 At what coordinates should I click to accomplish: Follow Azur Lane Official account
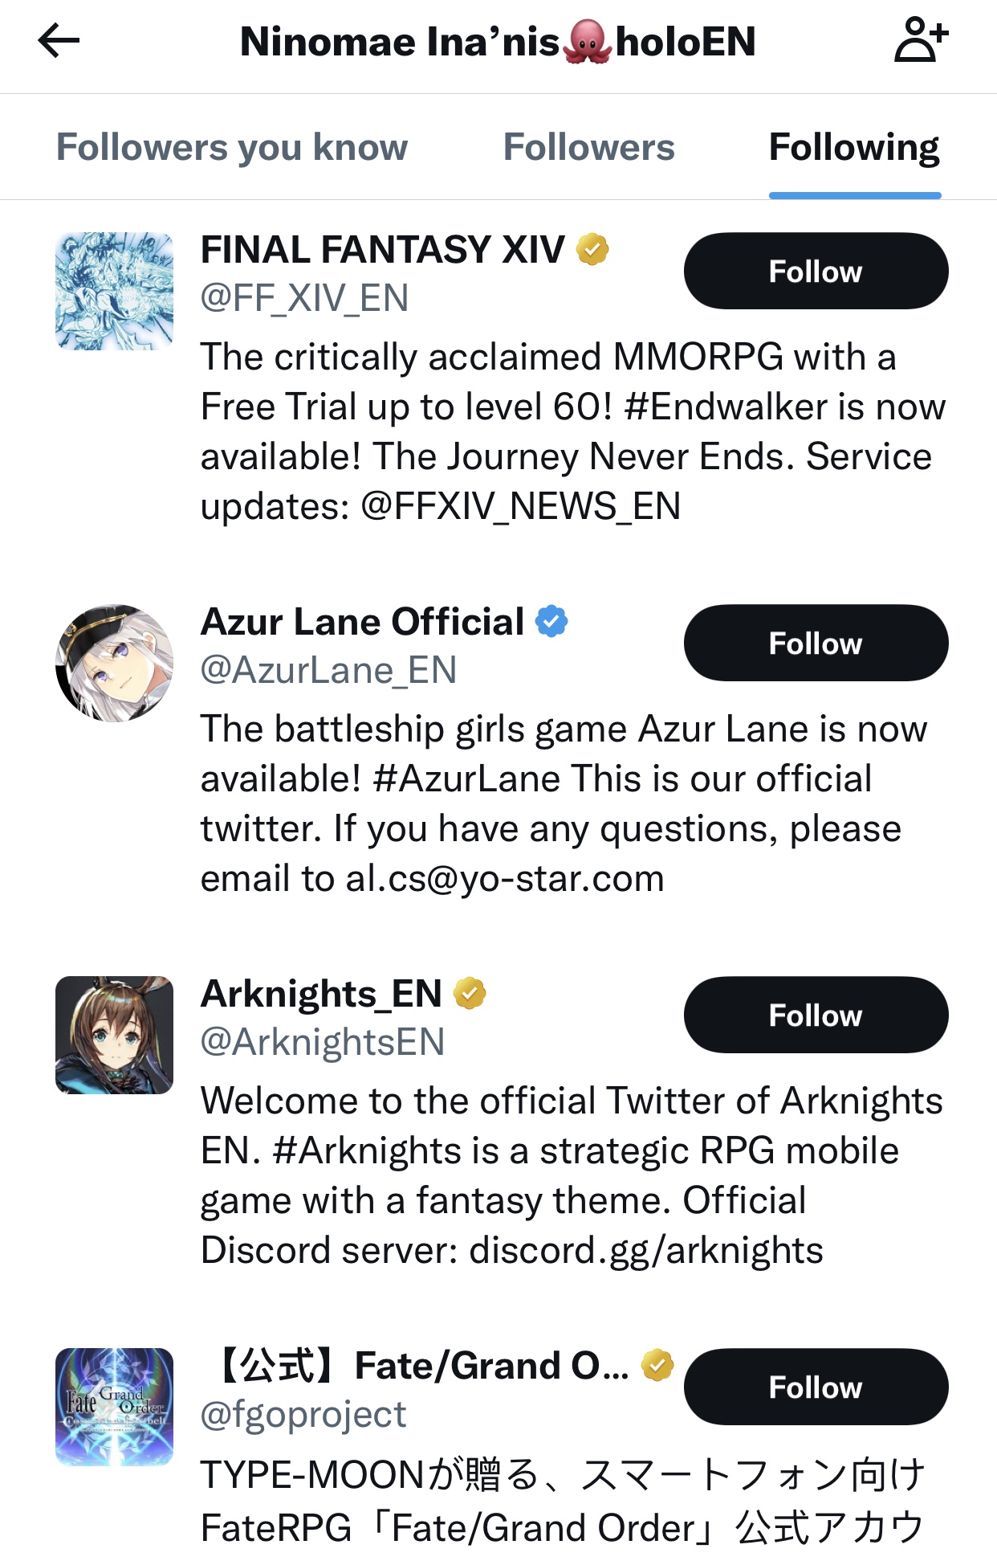pos(816,644)
